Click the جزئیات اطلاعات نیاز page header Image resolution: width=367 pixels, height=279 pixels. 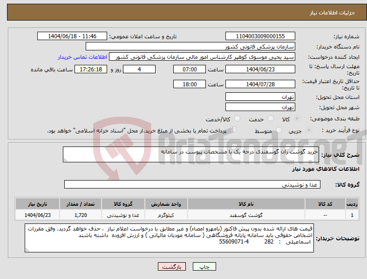click(x=187, y=13)
